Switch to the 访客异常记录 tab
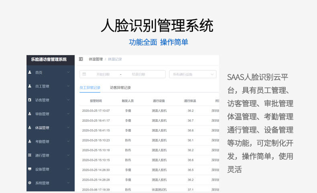The image size is (317, 193). [120, 88]
